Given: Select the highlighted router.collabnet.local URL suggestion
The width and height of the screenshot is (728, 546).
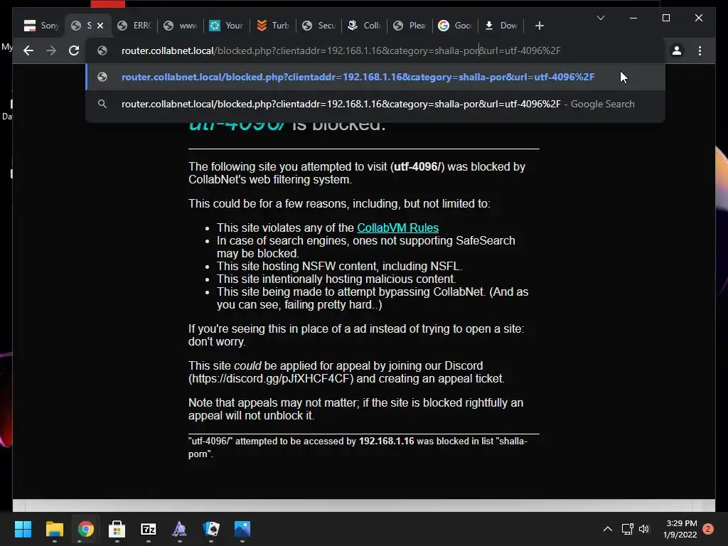Looking at the screenshot, I should click(x=375, y=77).
